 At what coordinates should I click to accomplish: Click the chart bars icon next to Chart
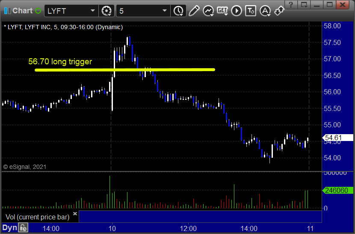point(7,11)
